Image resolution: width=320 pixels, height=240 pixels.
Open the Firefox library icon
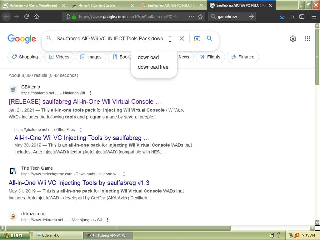point(292,17)
